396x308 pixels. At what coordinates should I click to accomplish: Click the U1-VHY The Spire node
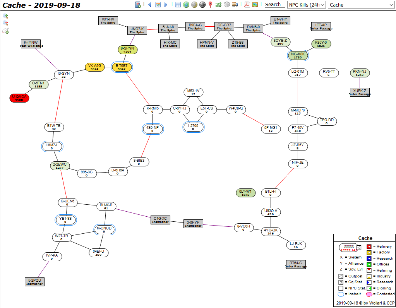tap(280, 21)
